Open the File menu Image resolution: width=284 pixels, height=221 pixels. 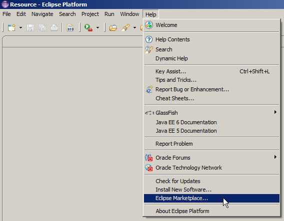[6, 14]
